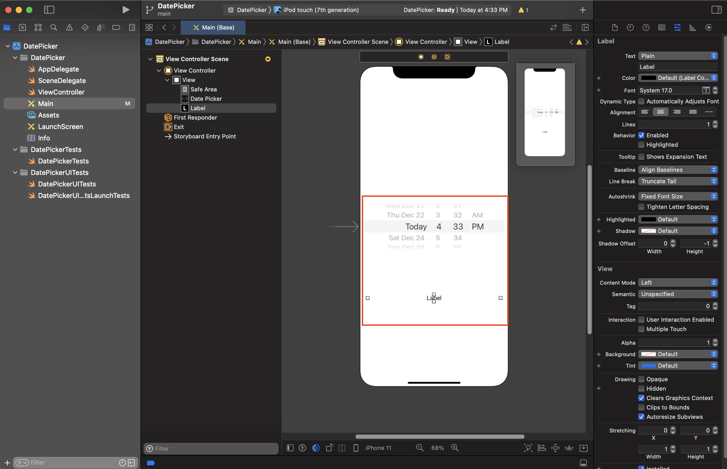Show the Issue navigator warning icon
Screen dimensions: 727x469
[x=69, y=28]
